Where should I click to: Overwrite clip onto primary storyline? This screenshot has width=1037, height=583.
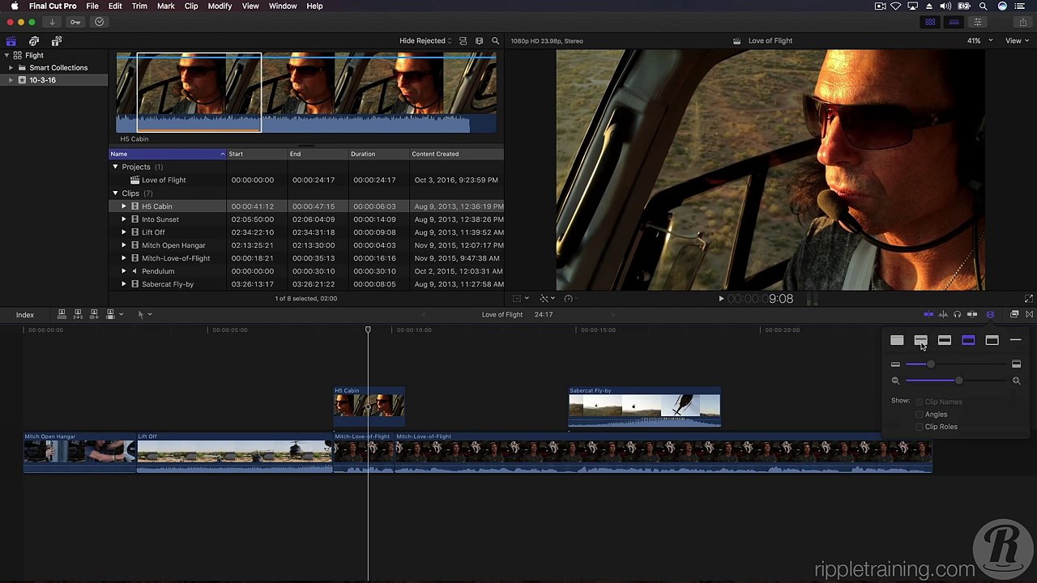(x=110, y=314)
